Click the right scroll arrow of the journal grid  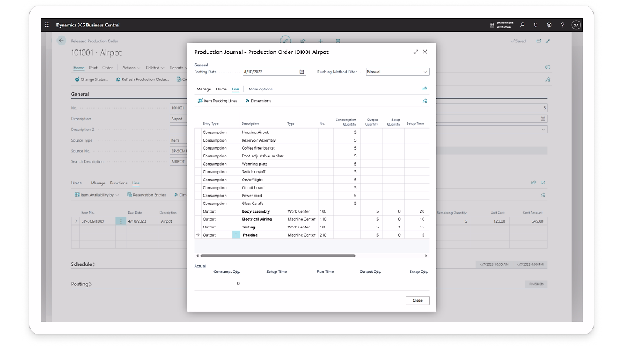click(x=426, y=255)
